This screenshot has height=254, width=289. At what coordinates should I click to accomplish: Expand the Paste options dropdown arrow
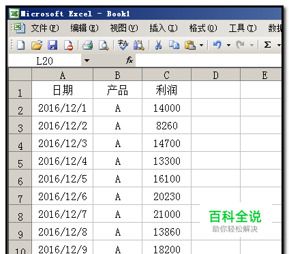click(x=201, y=45)
